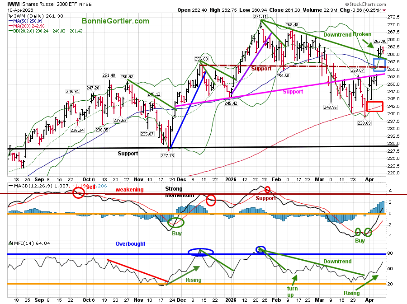Click the blue Overbought label on MFI panel
The width and height of the screenshot is (407, 304).
tap(130, 244)
